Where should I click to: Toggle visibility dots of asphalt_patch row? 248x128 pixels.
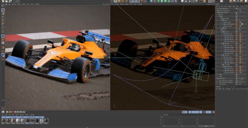(238, 78)
